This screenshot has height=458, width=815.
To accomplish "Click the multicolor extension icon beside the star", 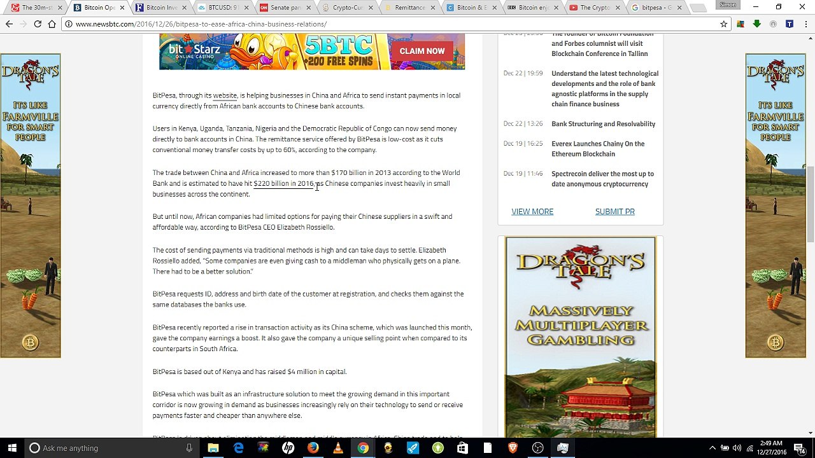I will coord(741,24).
